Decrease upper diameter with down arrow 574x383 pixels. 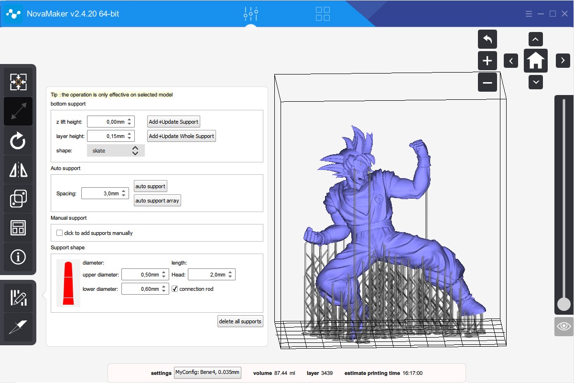(164, 277)
